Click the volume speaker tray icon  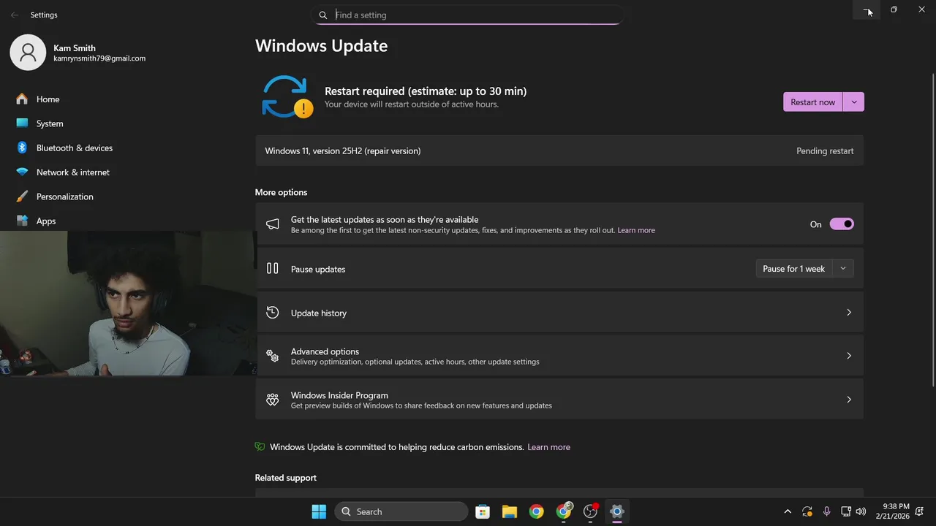point(861,511)
